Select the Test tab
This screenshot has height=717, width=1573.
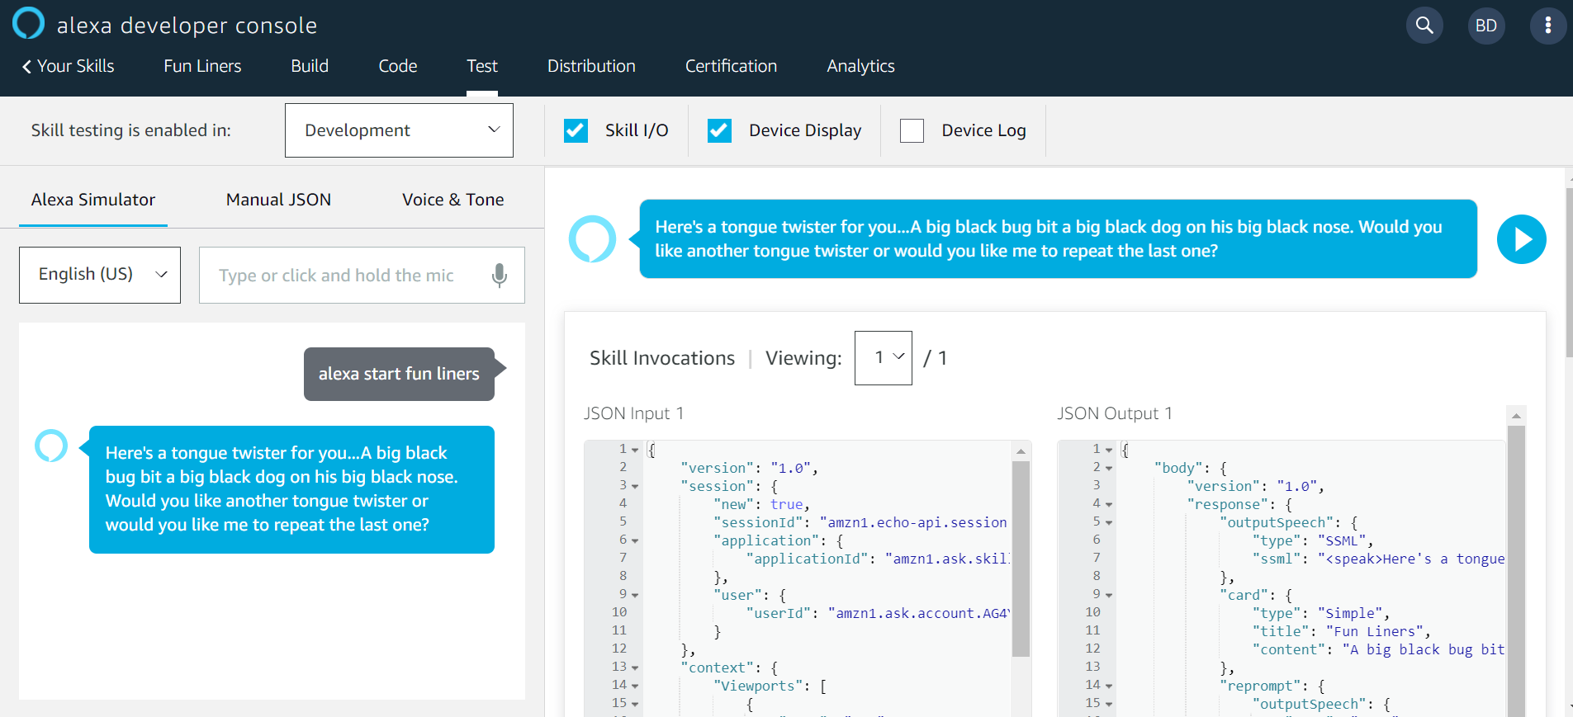(x=482, y=66)
